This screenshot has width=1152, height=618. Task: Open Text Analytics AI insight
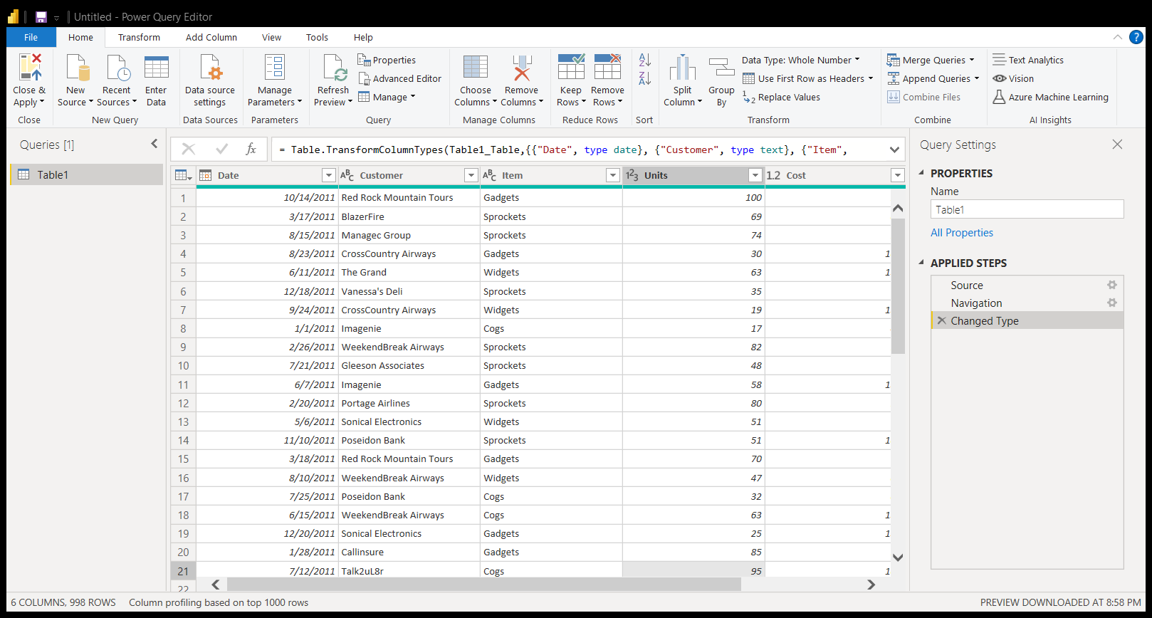coord(1028,61)
